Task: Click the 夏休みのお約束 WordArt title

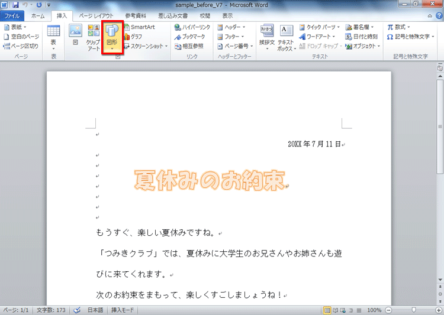Action: [x=210, y=180]
